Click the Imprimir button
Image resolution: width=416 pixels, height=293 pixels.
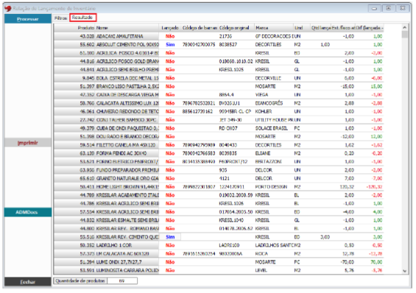point(28,143)
